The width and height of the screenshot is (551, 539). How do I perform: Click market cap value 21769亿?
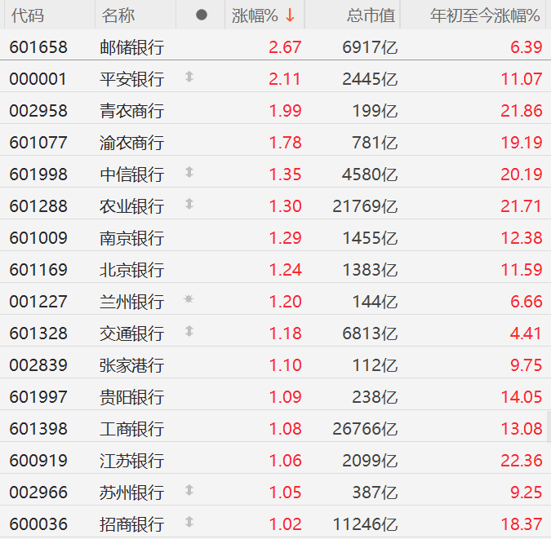(365, 206)
